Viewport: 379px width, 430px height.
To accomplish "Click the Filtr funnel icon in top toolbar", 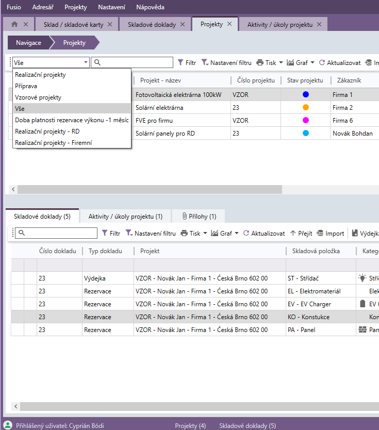I will (x=180, y=62).
